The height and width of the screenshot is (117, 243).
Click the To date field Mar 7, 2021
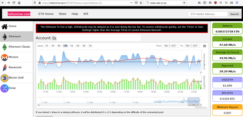pos(192,46)
